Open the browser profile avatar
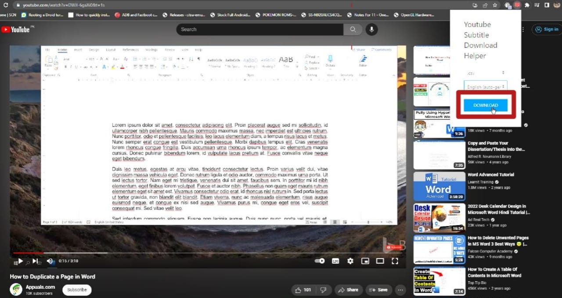 pos(556,5)
